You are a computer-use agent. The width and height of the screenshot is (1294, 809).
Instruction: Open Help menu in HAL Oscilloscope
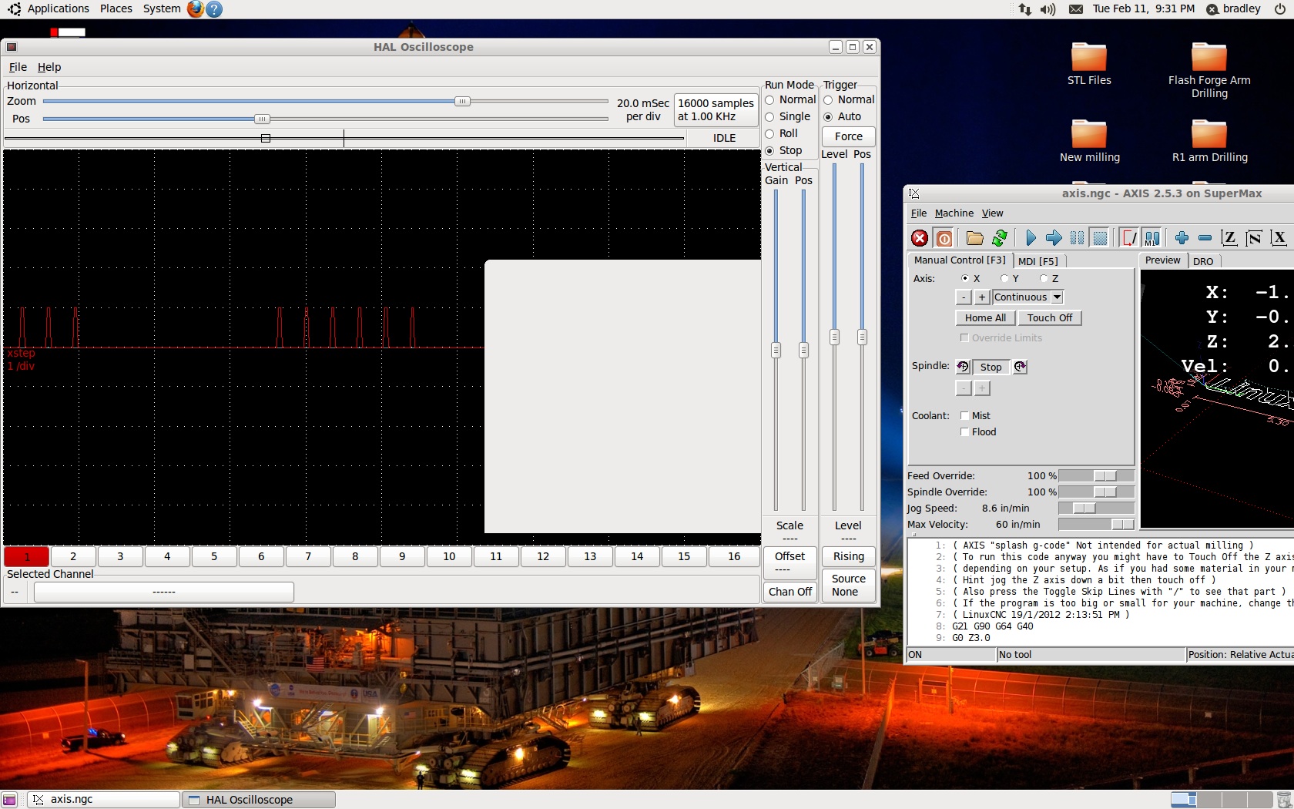49,68
